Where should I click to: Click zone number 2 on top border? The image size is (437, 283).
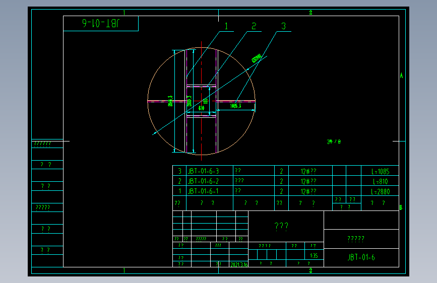[x=311, y=13]
